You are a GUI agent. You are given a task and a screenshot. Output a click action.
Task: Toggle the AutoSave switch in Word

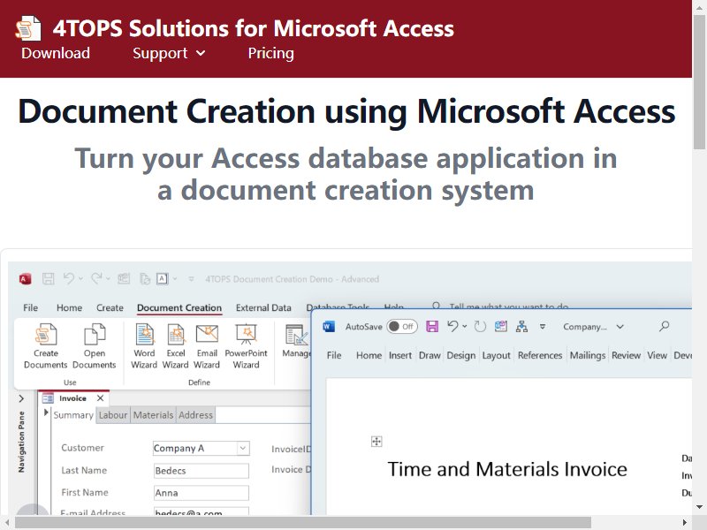pyautogui.click(x=402, y=326)
